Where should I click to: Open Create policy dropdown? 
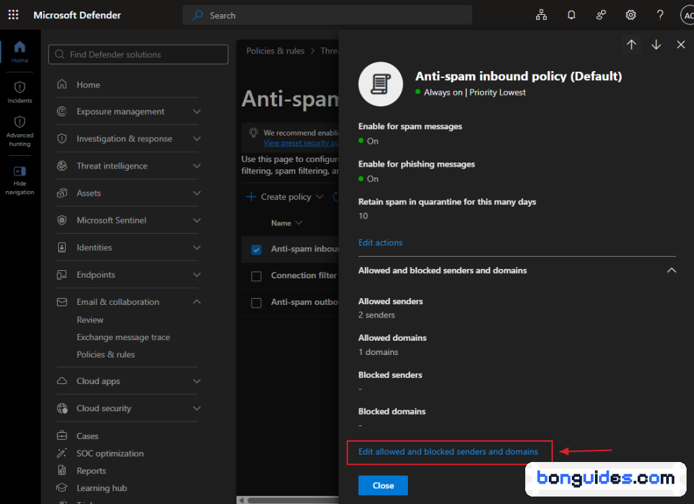285,197
